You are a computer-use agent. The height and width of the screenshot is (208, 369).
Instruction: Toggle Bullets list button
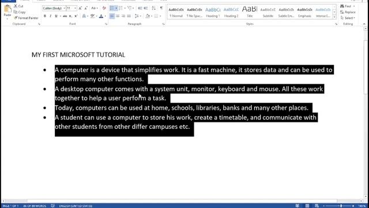click(x=112, y=8)
